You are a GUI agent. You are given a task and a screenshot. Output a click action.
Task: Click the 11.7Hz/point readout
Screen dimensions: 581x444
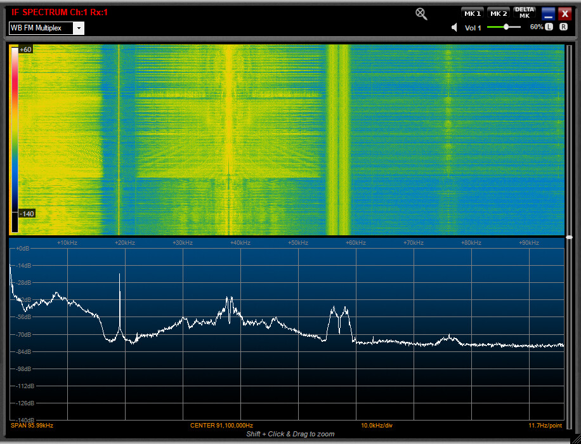(545, 425)
